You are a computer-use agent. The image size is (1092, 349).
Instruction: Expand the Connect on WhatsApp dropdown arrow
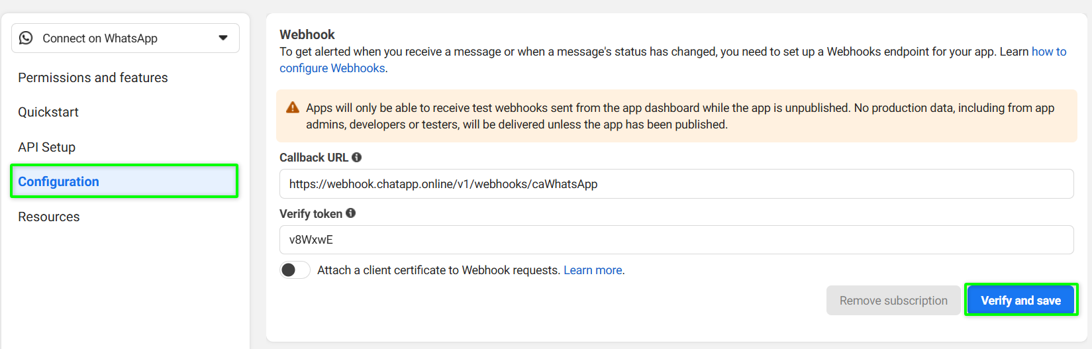[223, 38]
